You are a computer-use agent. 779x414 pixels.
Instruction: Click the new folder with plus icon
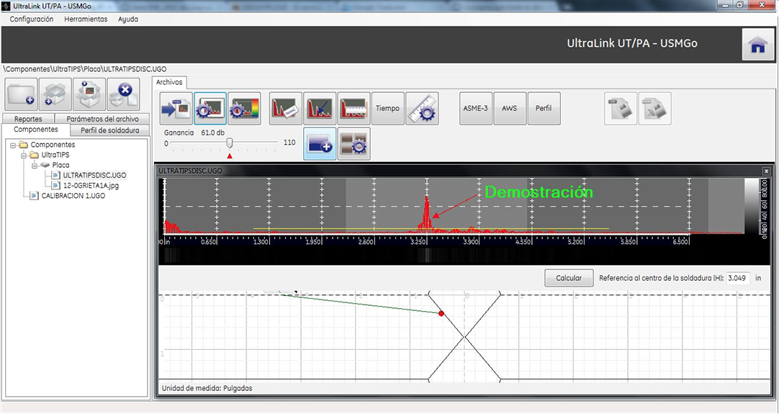pos(22,94)
